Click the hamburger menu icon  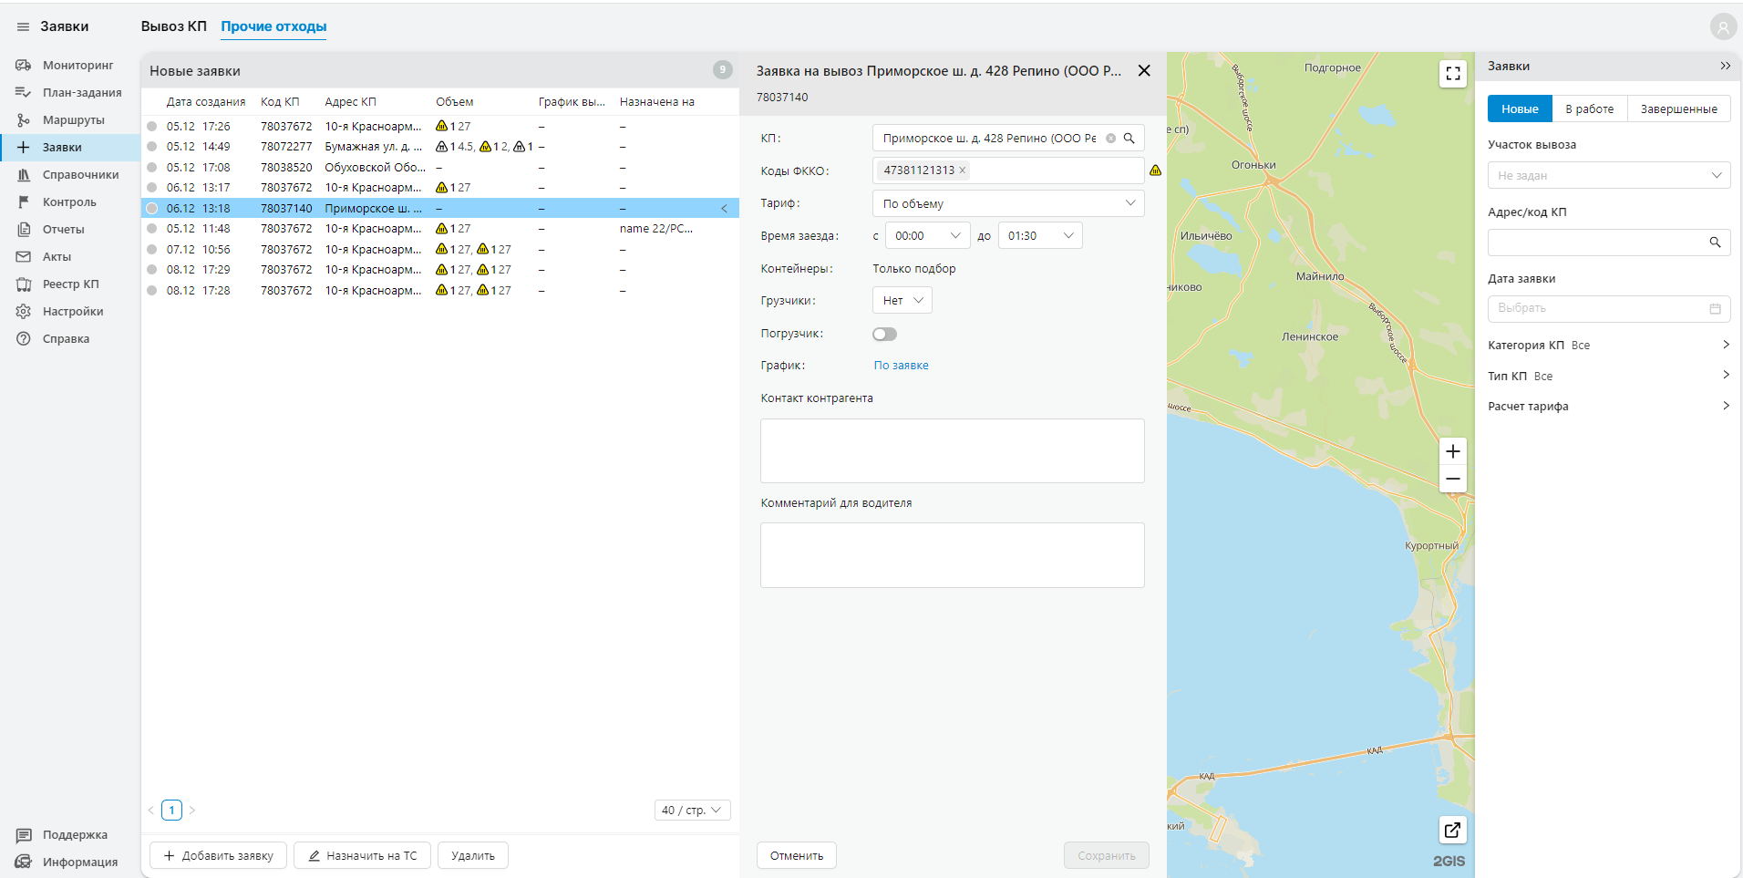[23, 26]
